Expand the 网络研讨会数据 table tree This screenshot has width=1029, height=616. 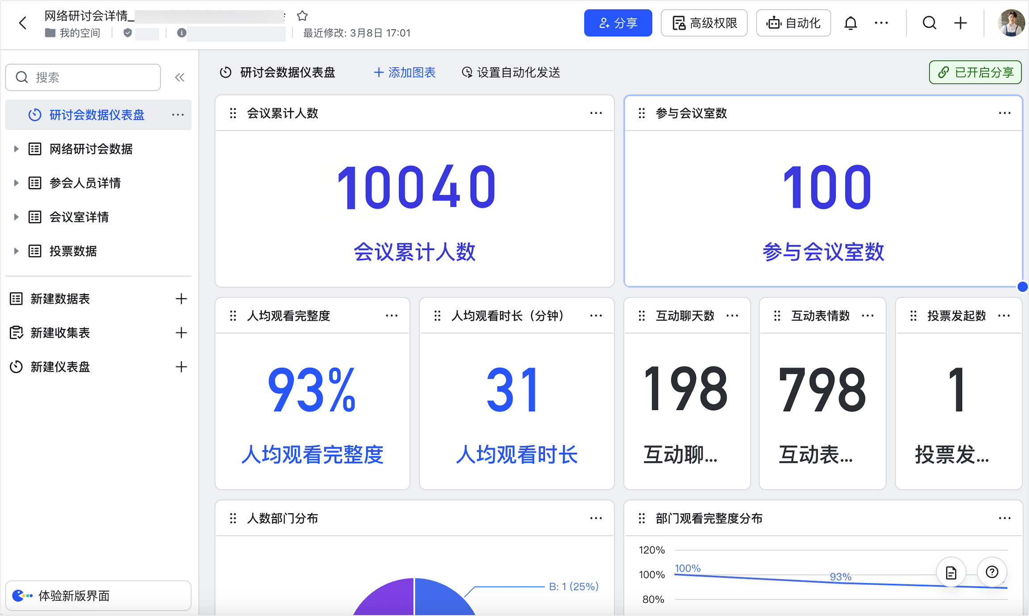click(x=16, y=149)
